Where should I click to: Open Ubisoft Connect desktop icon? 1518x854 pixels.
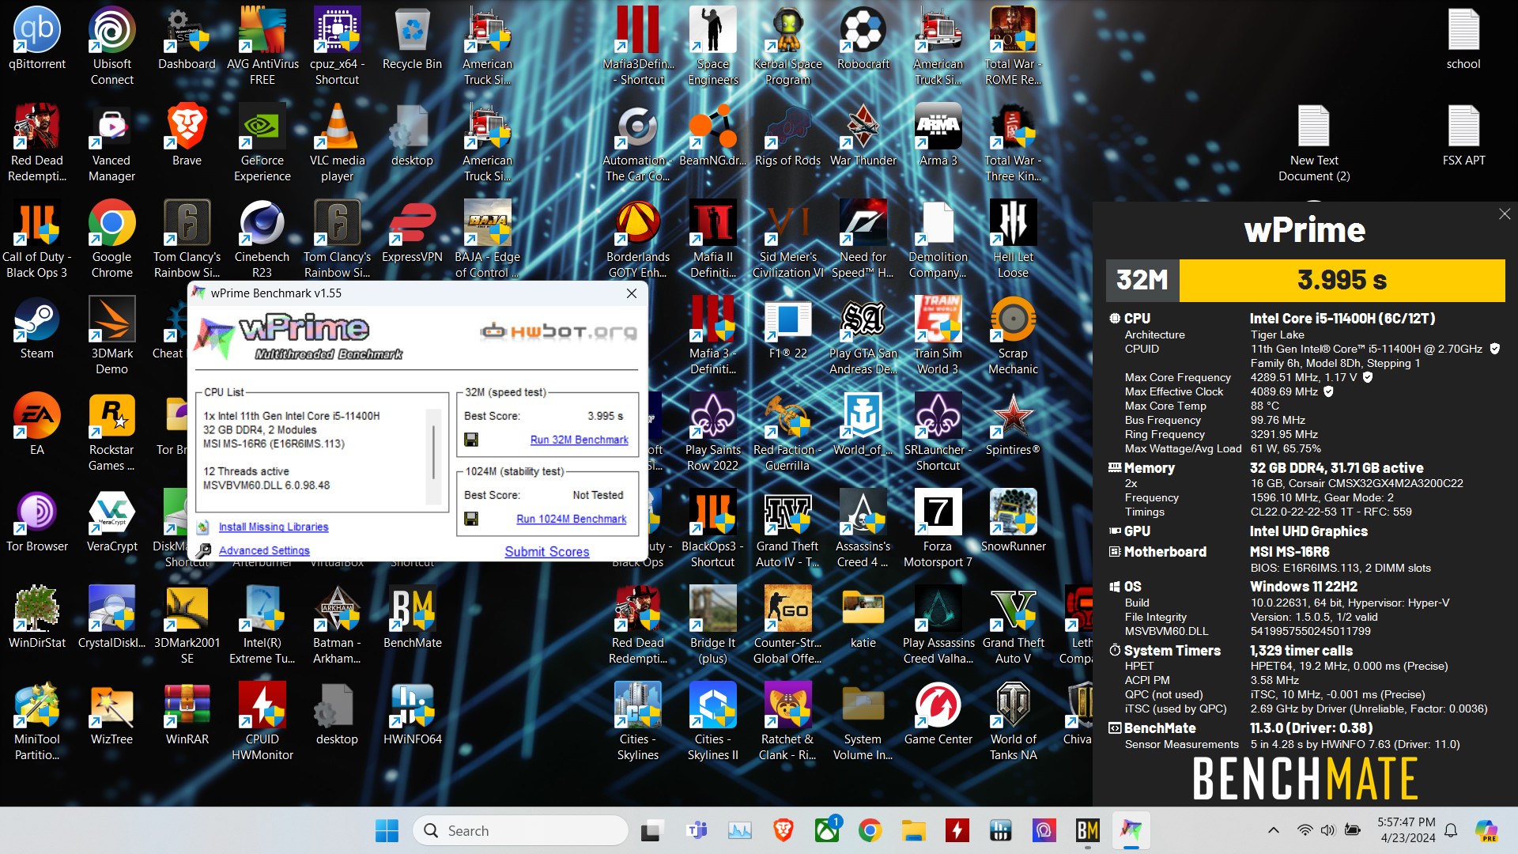tap(112, 46)
